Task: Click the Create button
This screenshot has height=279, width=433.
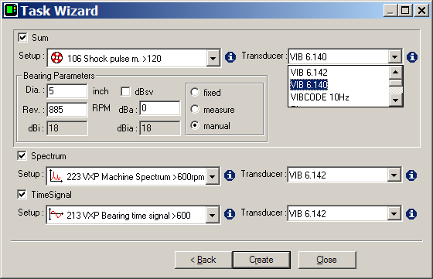Action: pos(261,260)
